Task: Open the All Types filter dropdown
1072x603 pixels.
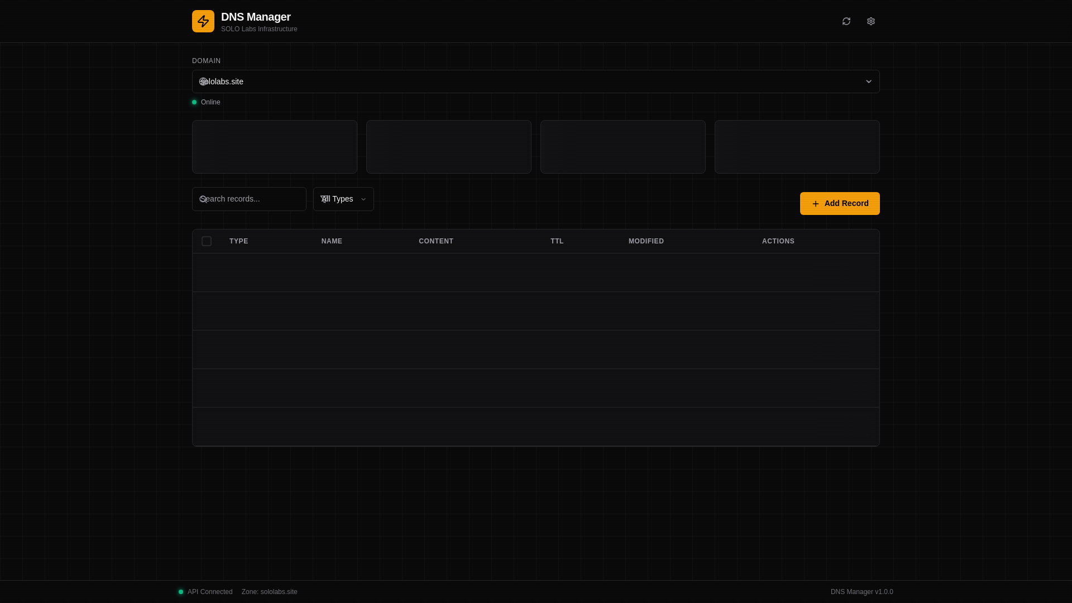Action: tap(343, 199)
